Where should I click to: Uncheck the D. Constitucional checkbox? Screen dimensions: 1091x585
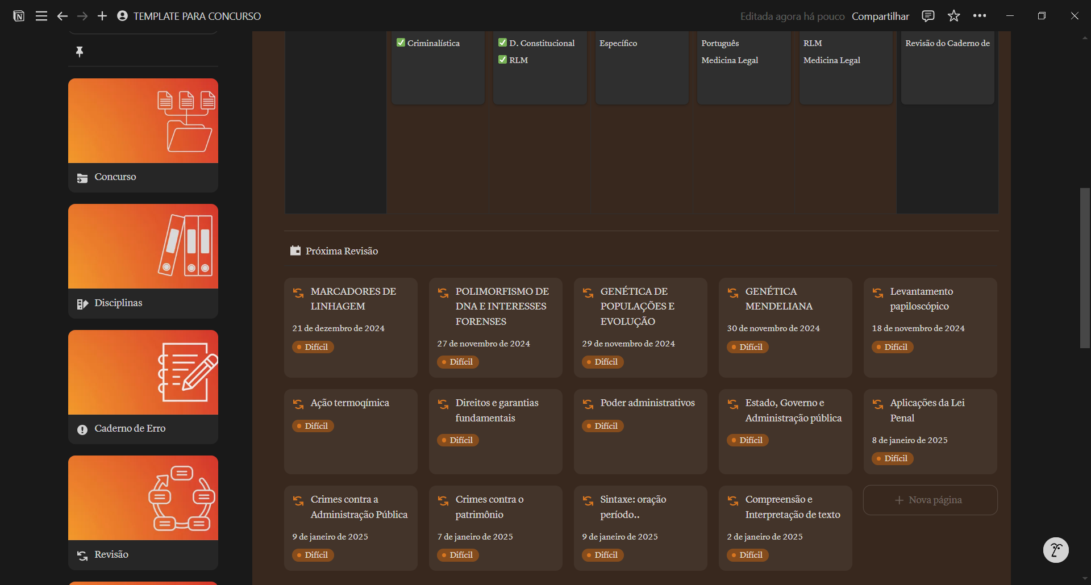click(x=502, y=43)
